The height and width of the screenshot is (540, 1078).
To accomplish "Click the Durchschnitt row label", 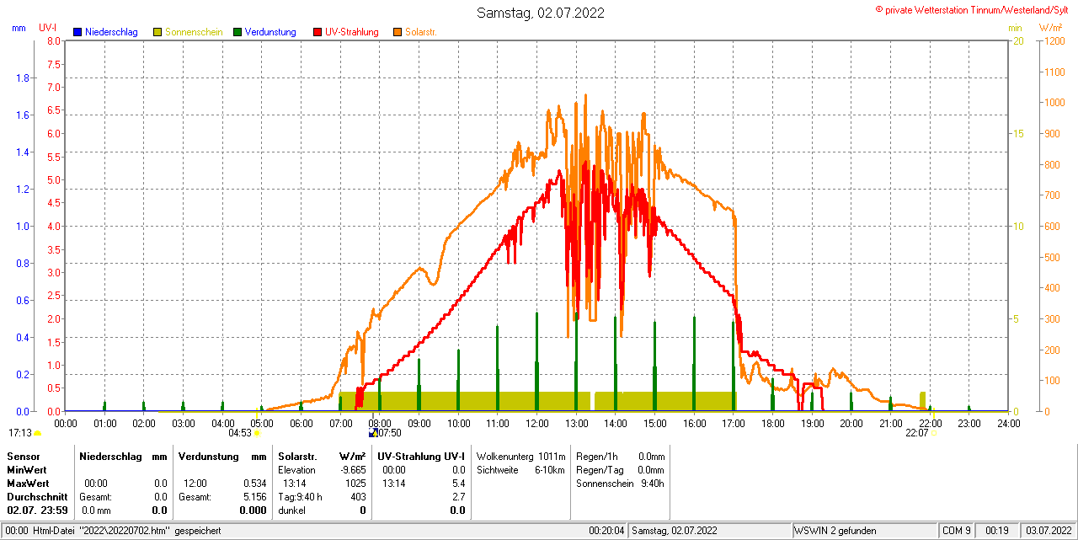I will click(x=37, y=496).
